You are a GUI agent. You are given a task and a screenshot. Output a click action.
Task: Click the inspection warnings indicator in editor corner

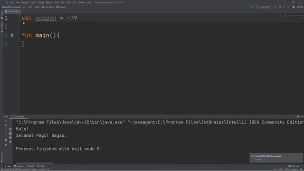pyautogui.click(x=290, y=16)
